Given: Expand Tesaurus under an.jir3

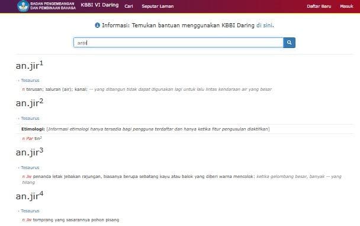Looking at the screenshot, I should tap(30, 168).
